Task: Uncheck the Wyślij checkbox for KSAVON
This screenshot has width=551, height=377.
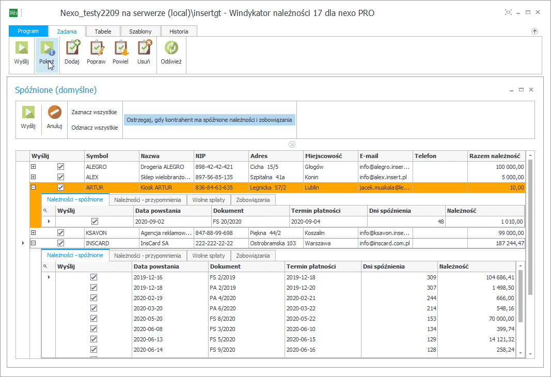Action: (x=60, y=232)
